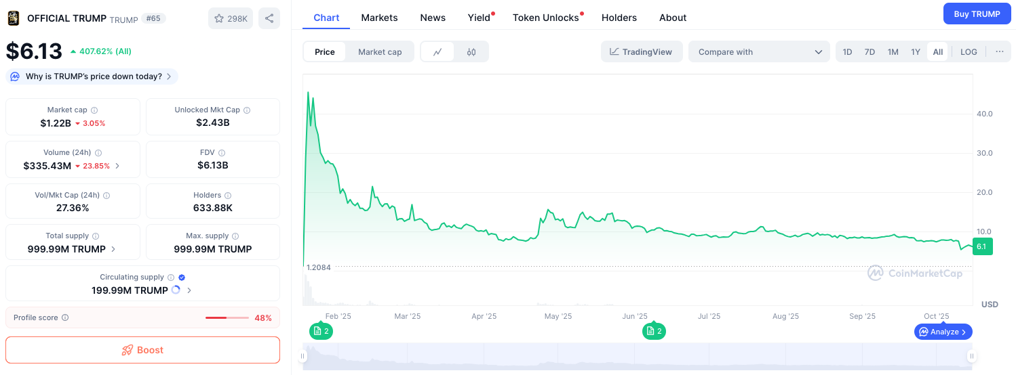1016x375 pixels.
Task: Toggle chart to Market cap view
Action: [380, 51]
